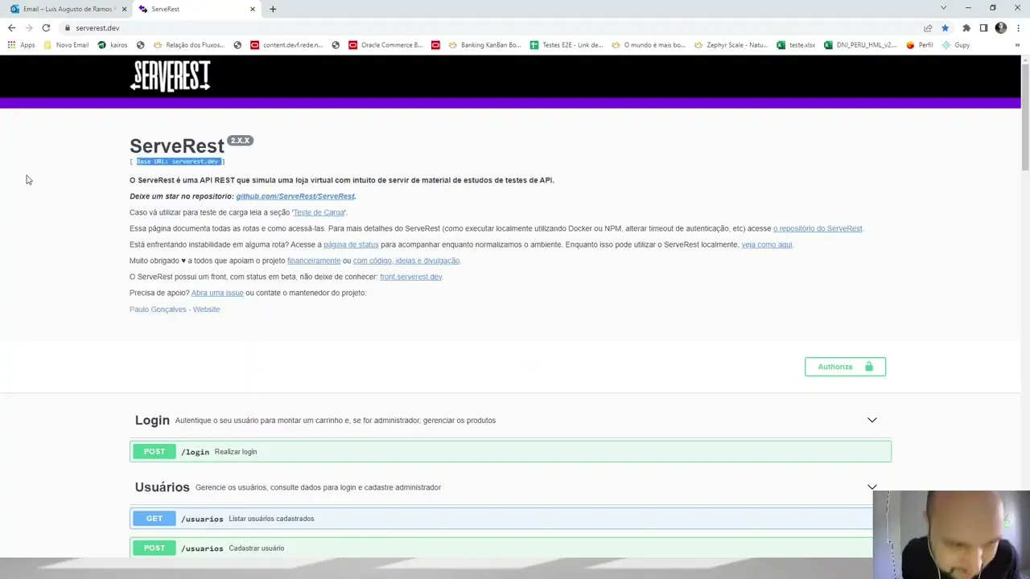Image resolution: width=1030 pixels, height=579 pixels.
Task: Open the Perfil bookmark
Action: click(x=920, y=45)
